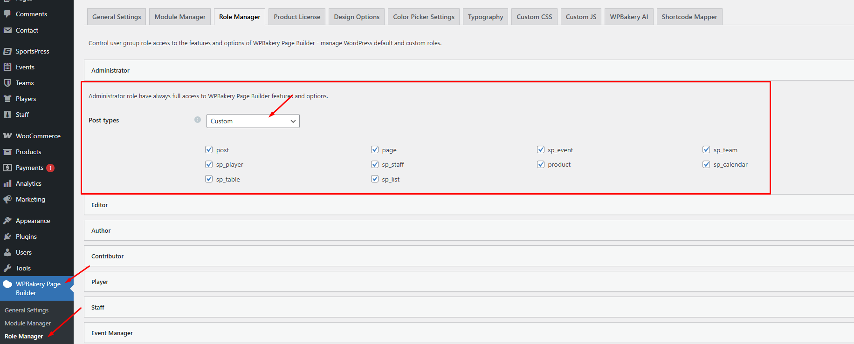Go to the Marketing menu label
The image size is (854, 344).
point(30,199)
